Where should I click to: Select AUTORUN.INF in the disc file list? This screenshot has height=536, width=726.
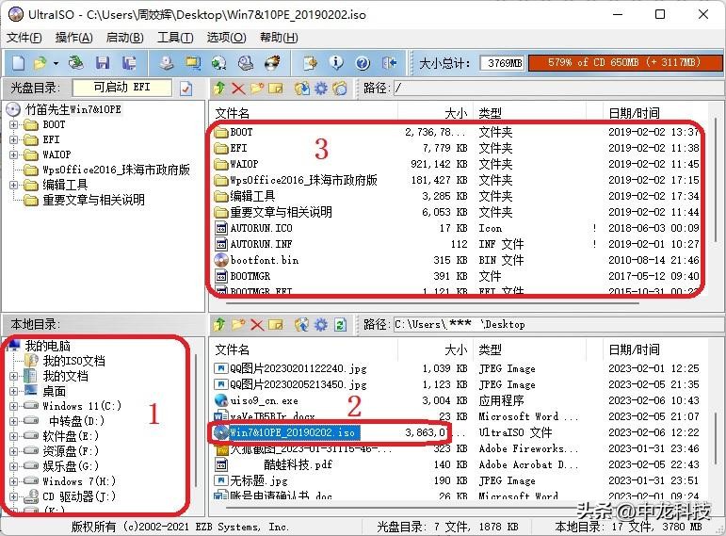point(261,244)
